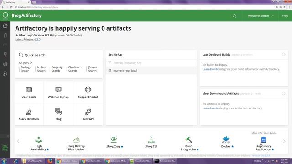The image size is (292, 164).
Task: Open the Artifacts icon in sidebar
Action: tap(5, 36)
